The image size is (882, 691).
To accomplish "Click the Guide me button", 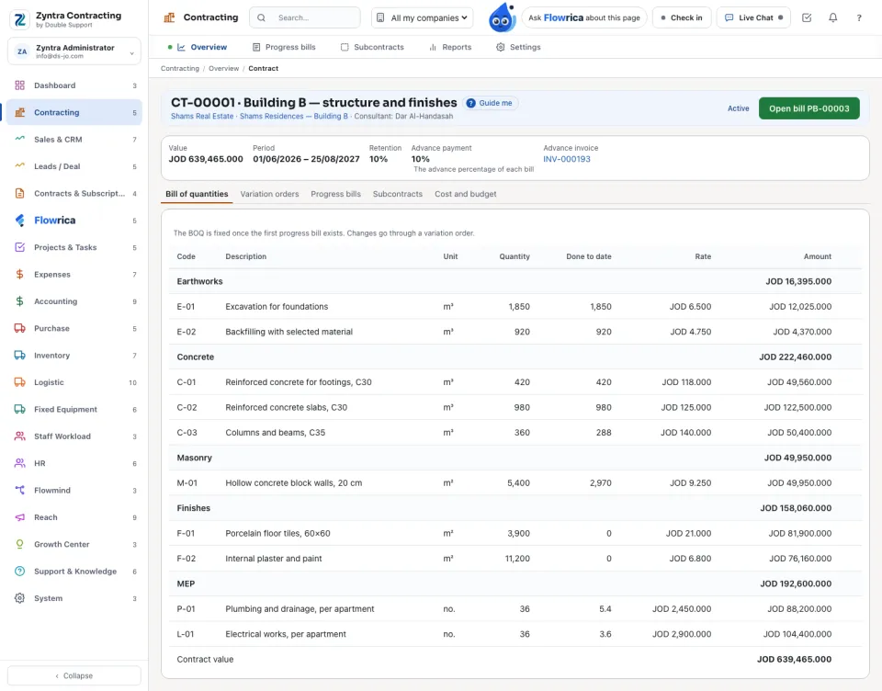I will click(490, 103).
